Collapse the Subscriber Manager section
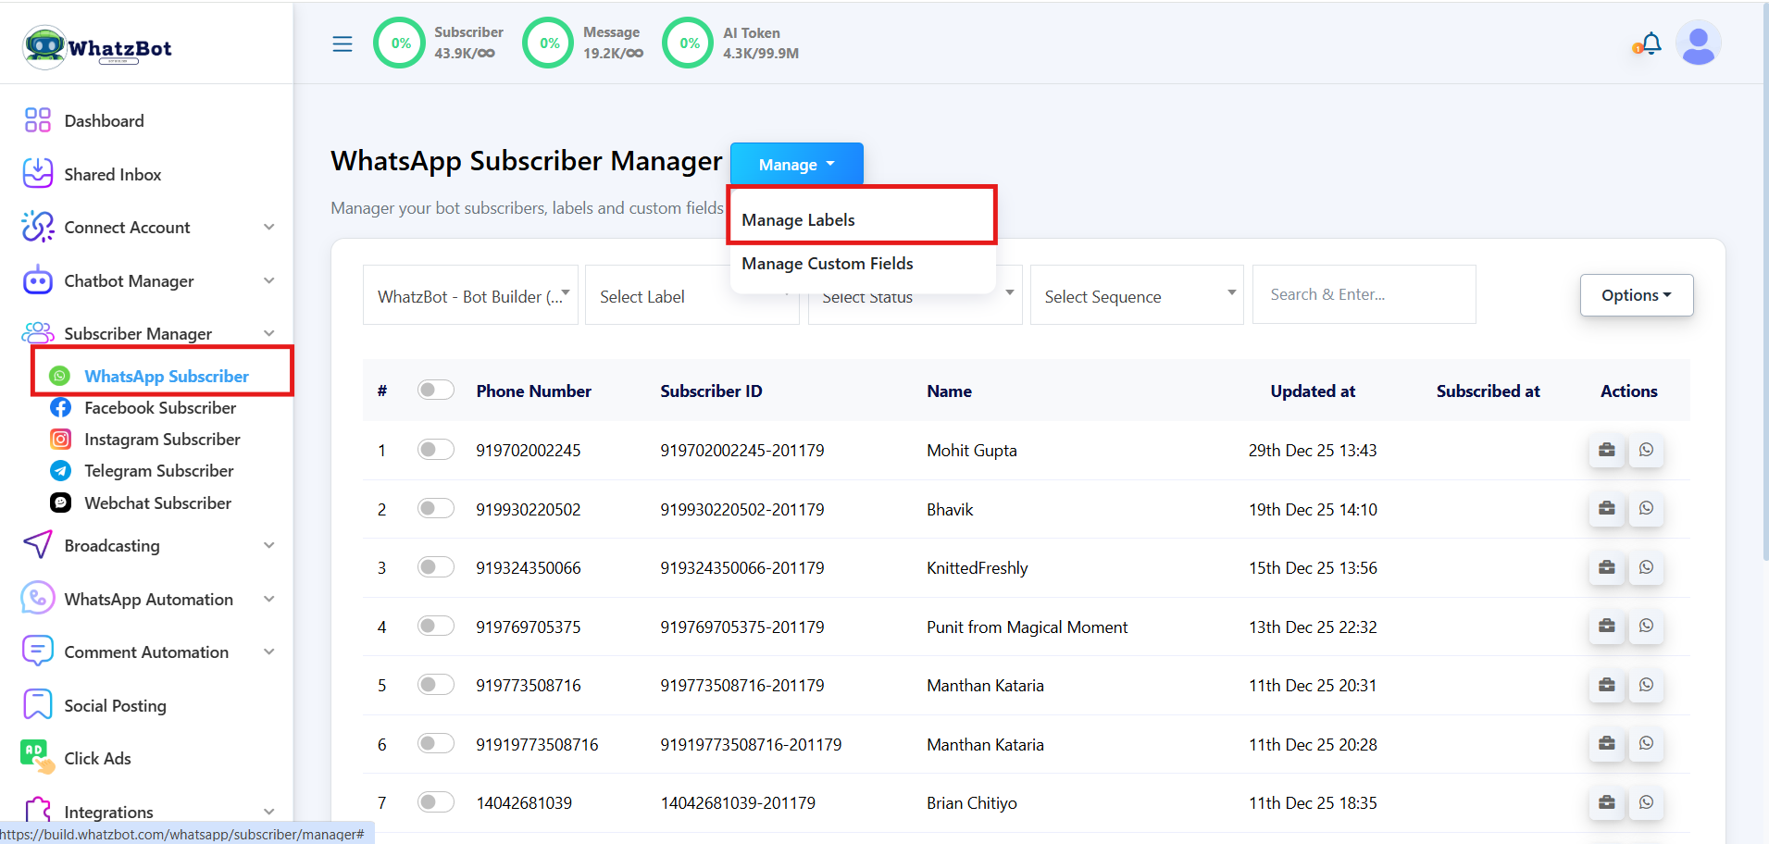 pos(268,333)
